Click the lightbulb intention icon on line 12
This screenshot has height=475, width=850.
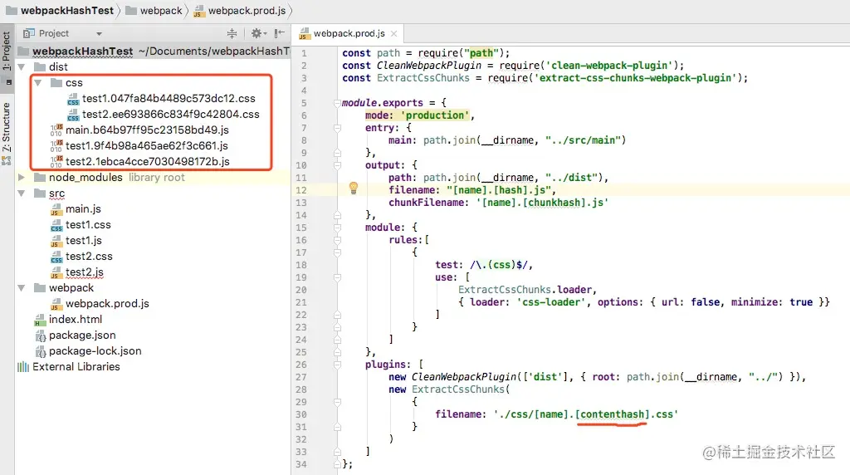(354, 189)
